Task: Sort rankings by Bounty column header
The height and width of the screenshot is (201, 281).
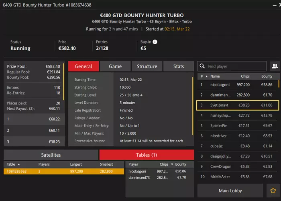Action: (267, 76)
